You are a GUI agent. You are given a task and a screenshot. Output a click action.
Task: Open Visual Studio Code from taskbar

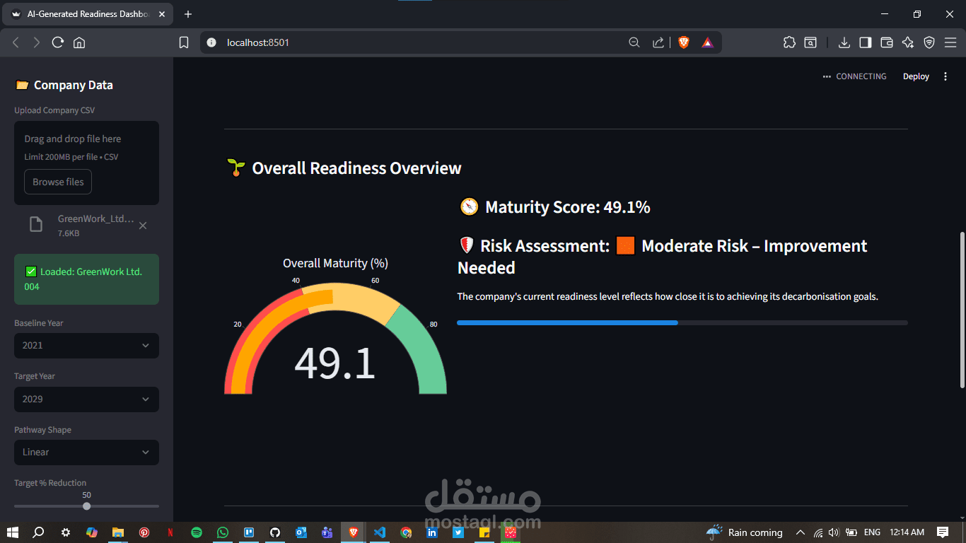pos(380,532)
